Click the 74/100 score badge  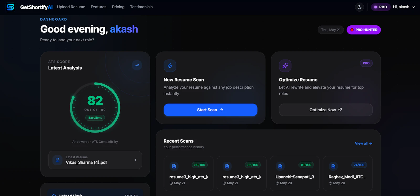(359, 165)
